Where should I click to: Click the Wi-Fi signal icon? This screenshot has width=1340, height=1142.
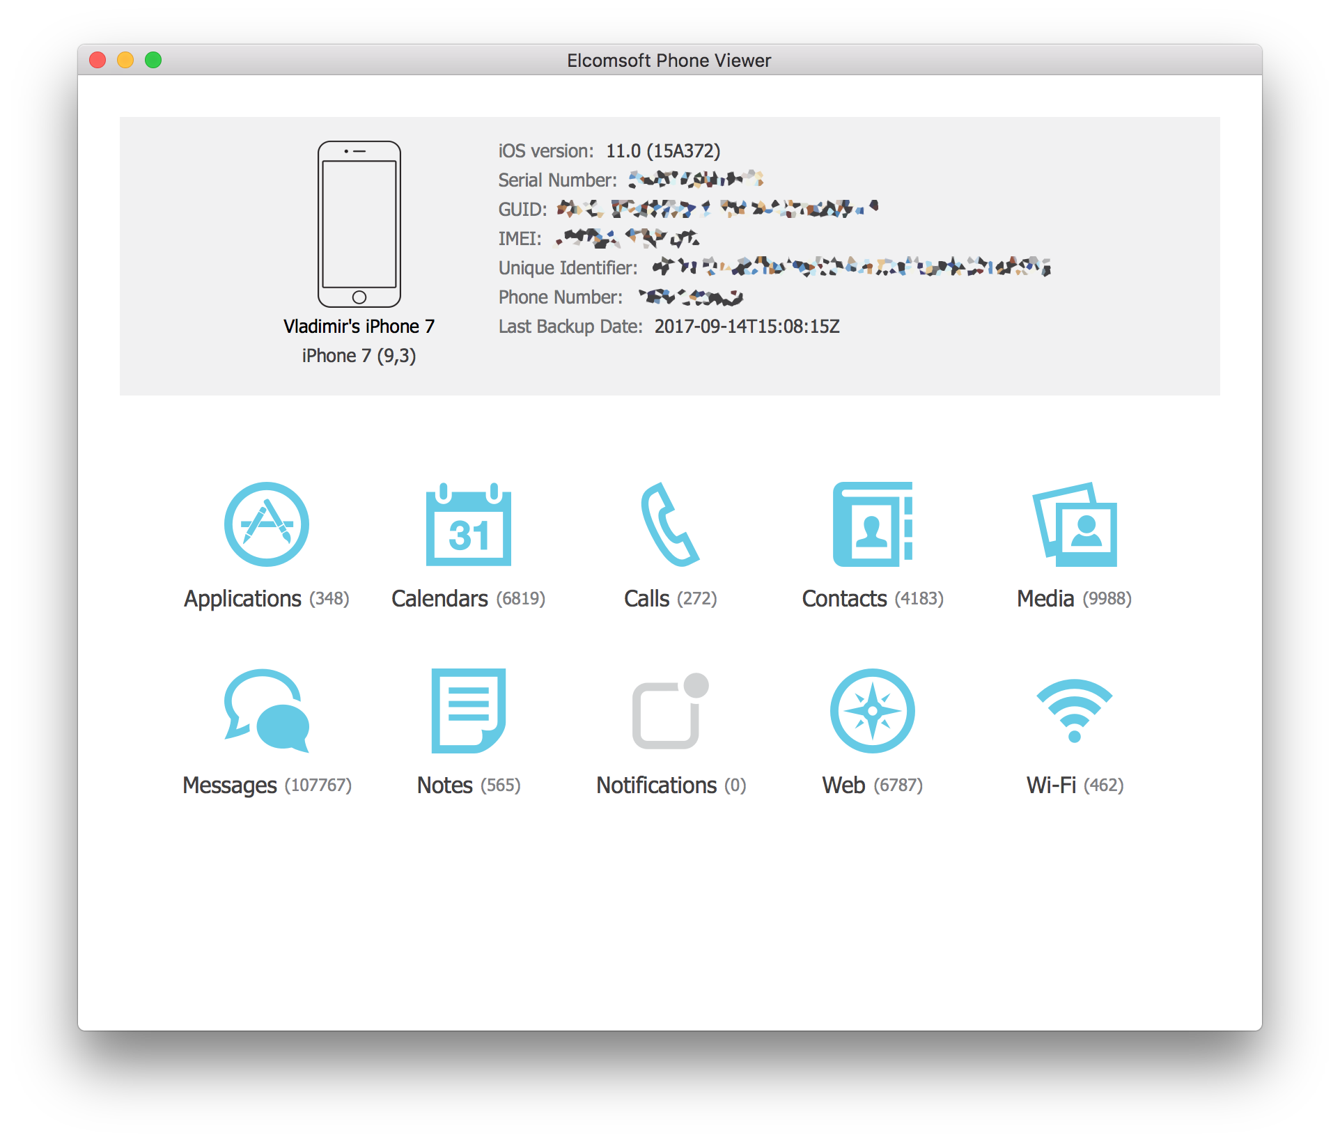1074,711
